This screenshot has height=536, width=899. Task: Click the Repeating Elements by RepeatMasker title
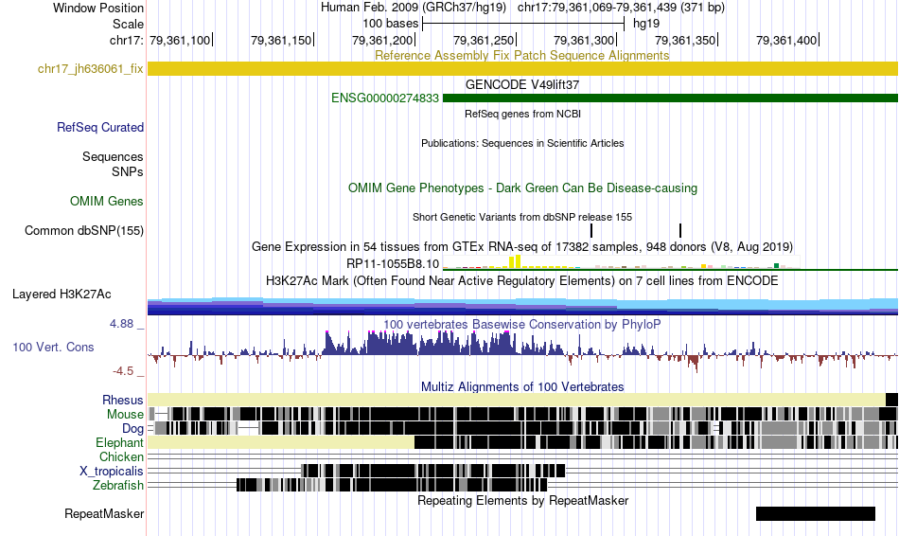coord(522,500)
